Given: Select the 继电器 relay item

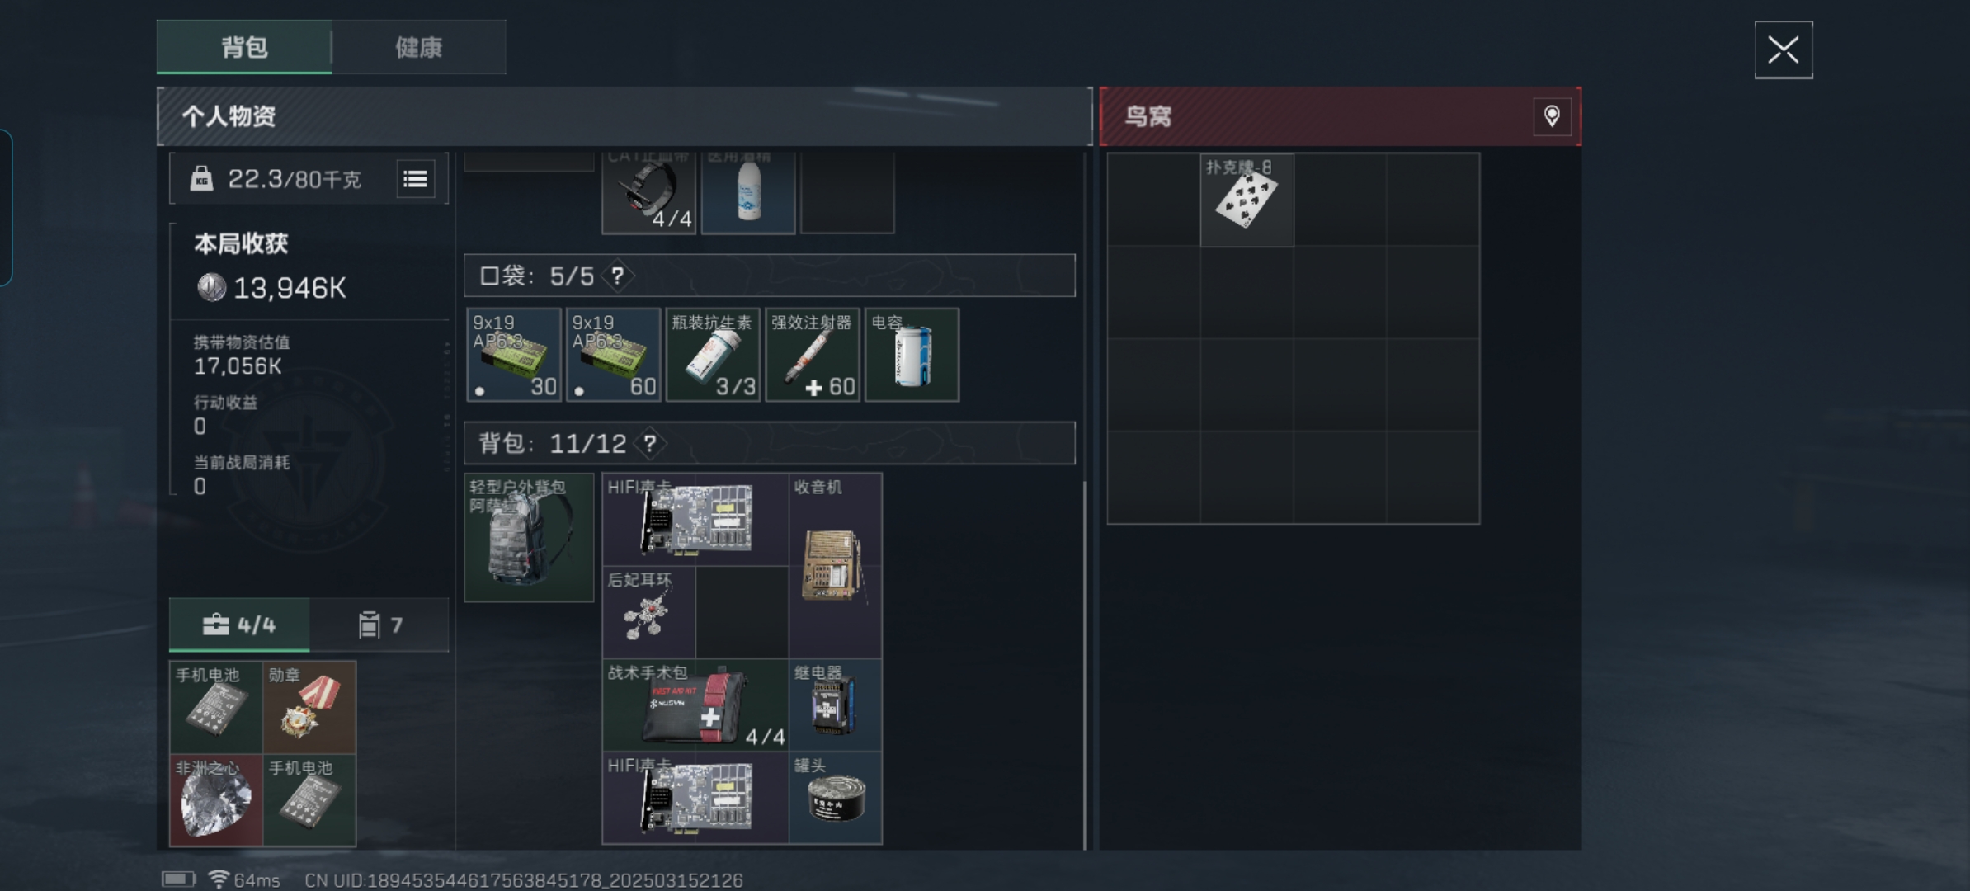Looking at the screenshot, I should (835, 705).
